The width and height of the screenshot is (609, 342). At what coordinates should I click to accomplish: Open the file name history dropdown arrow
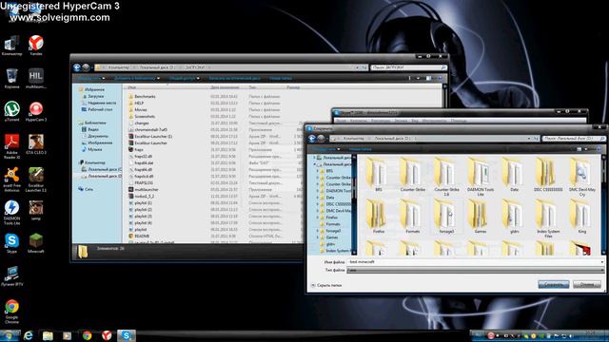(x=601, y=262)
